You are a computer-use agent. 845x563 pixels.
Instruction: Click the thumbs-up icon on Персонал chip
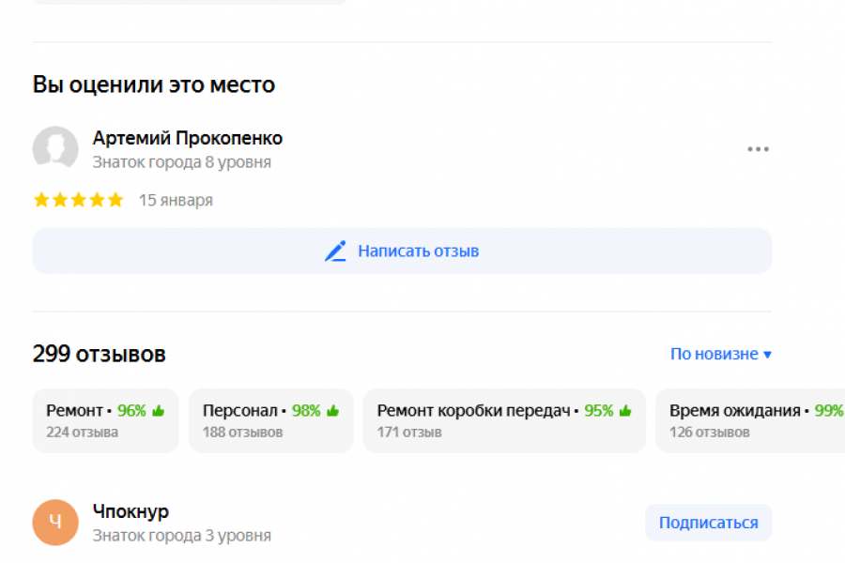pyautogui.click(x=332, y=411)
